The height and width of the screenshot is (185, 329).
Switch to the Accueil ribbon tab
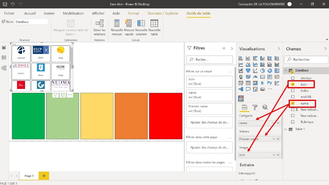[30, 13]
